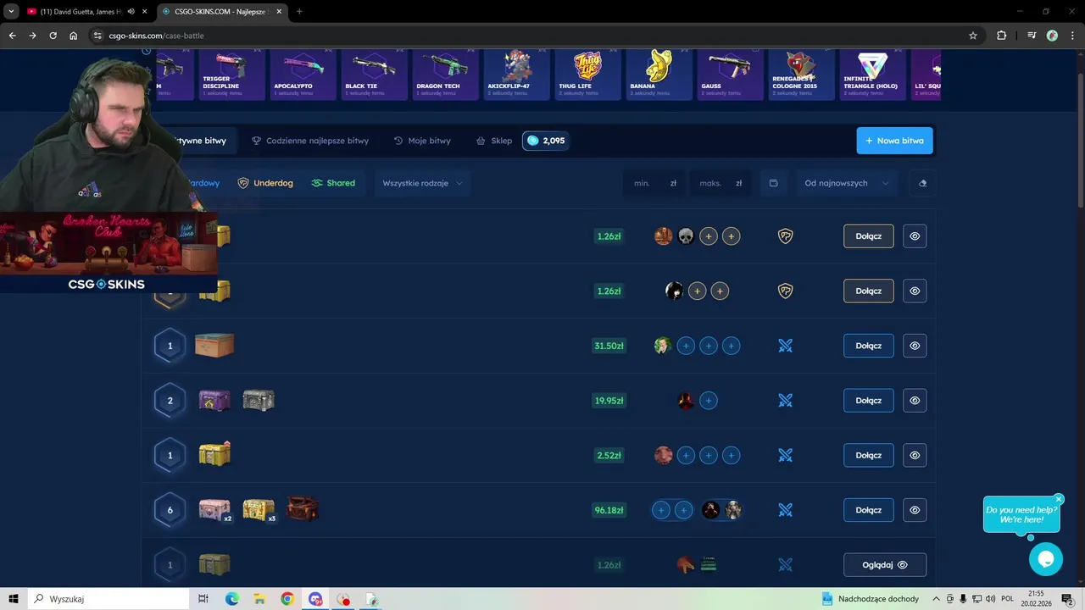
Task: Open eye preview for the 2.52zł battle
Action: (915, 455)
